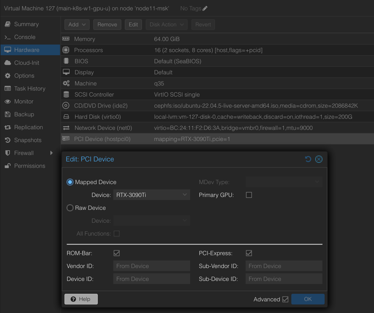
Task: Click the Help button
Action: (81, 299)
